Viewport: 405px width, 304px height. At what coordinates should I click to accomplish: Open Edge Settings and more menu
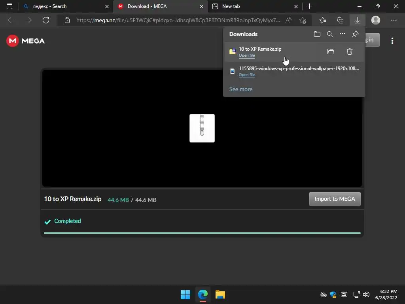[x=394, y=20]
